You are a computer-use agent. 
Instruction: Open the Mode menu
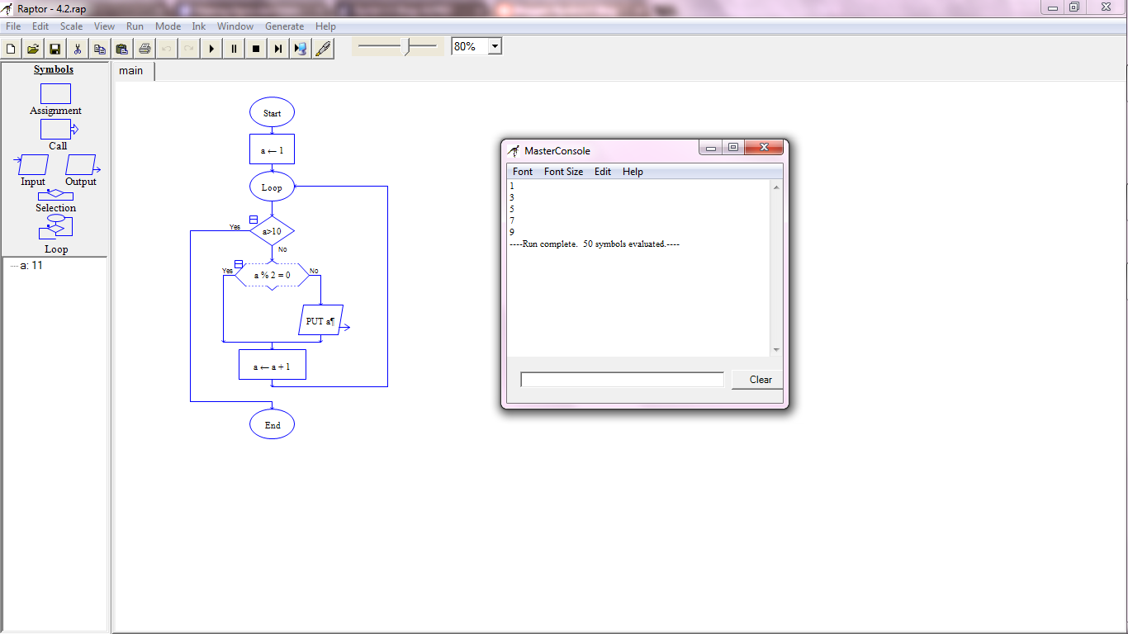(x=168, y=26)
